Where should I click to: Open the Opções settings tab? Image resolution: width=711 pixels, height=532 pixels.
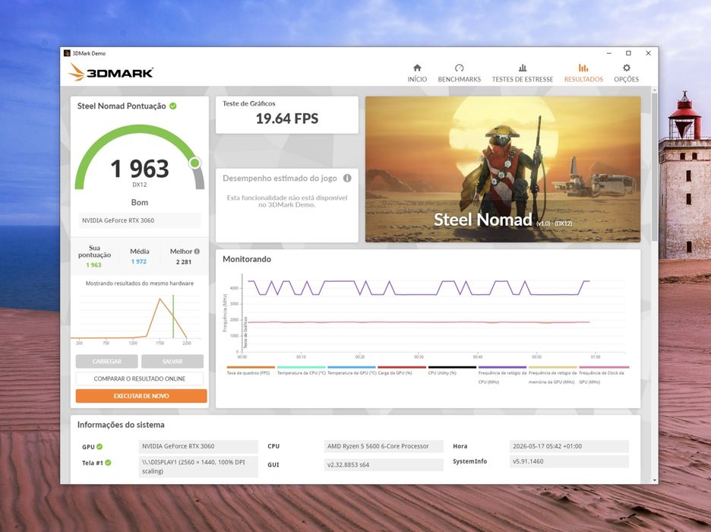(626, 73)
